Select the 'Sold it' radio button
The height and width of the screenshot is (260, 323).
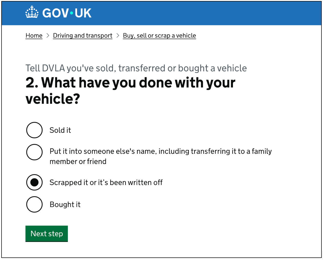coord(34,130)
